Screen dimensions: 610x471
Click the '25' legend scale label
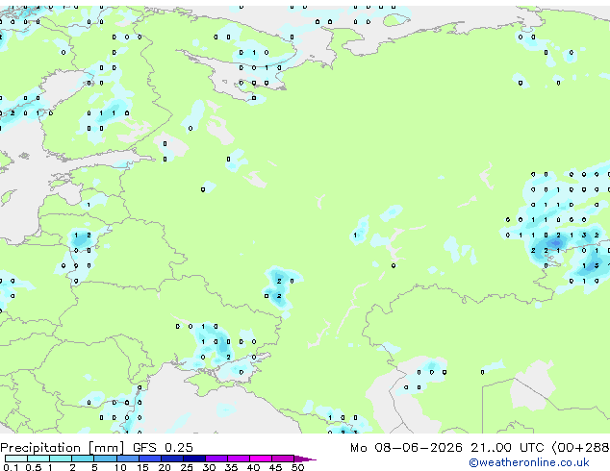coord(187,467)
